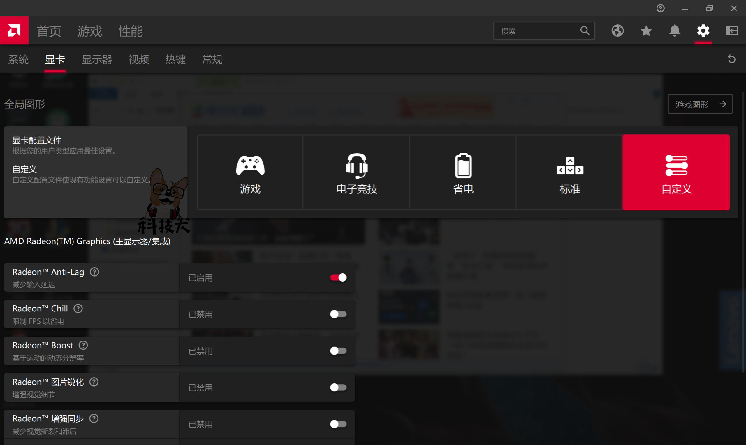Turn on Radeon 图片锐化 switch
Viewport: 746px width, 445px height.
tap(338, 387)
